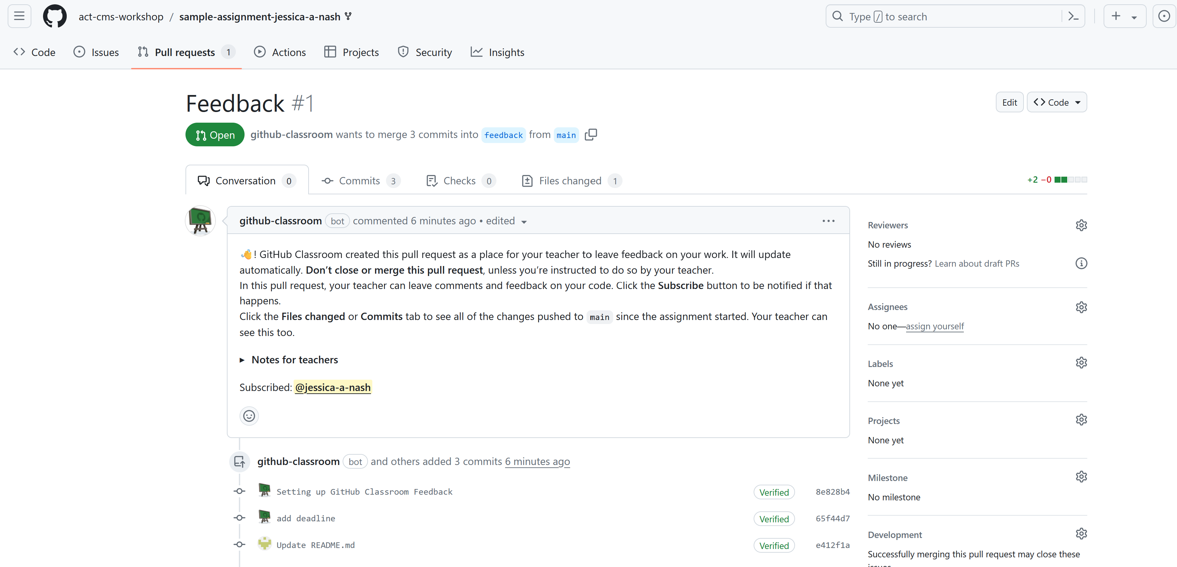Image resolution: width=1177 pixels, height=567 pixels.
Task: Open act-cms-workshop organization link
Action: pos(121,17)
